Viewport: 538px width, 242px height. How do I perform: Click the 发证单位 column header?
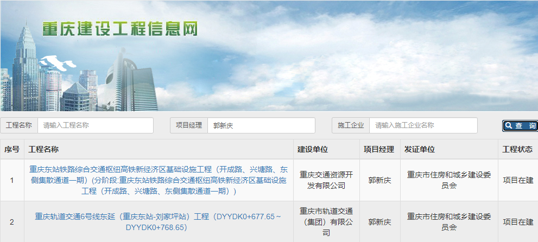420,150
